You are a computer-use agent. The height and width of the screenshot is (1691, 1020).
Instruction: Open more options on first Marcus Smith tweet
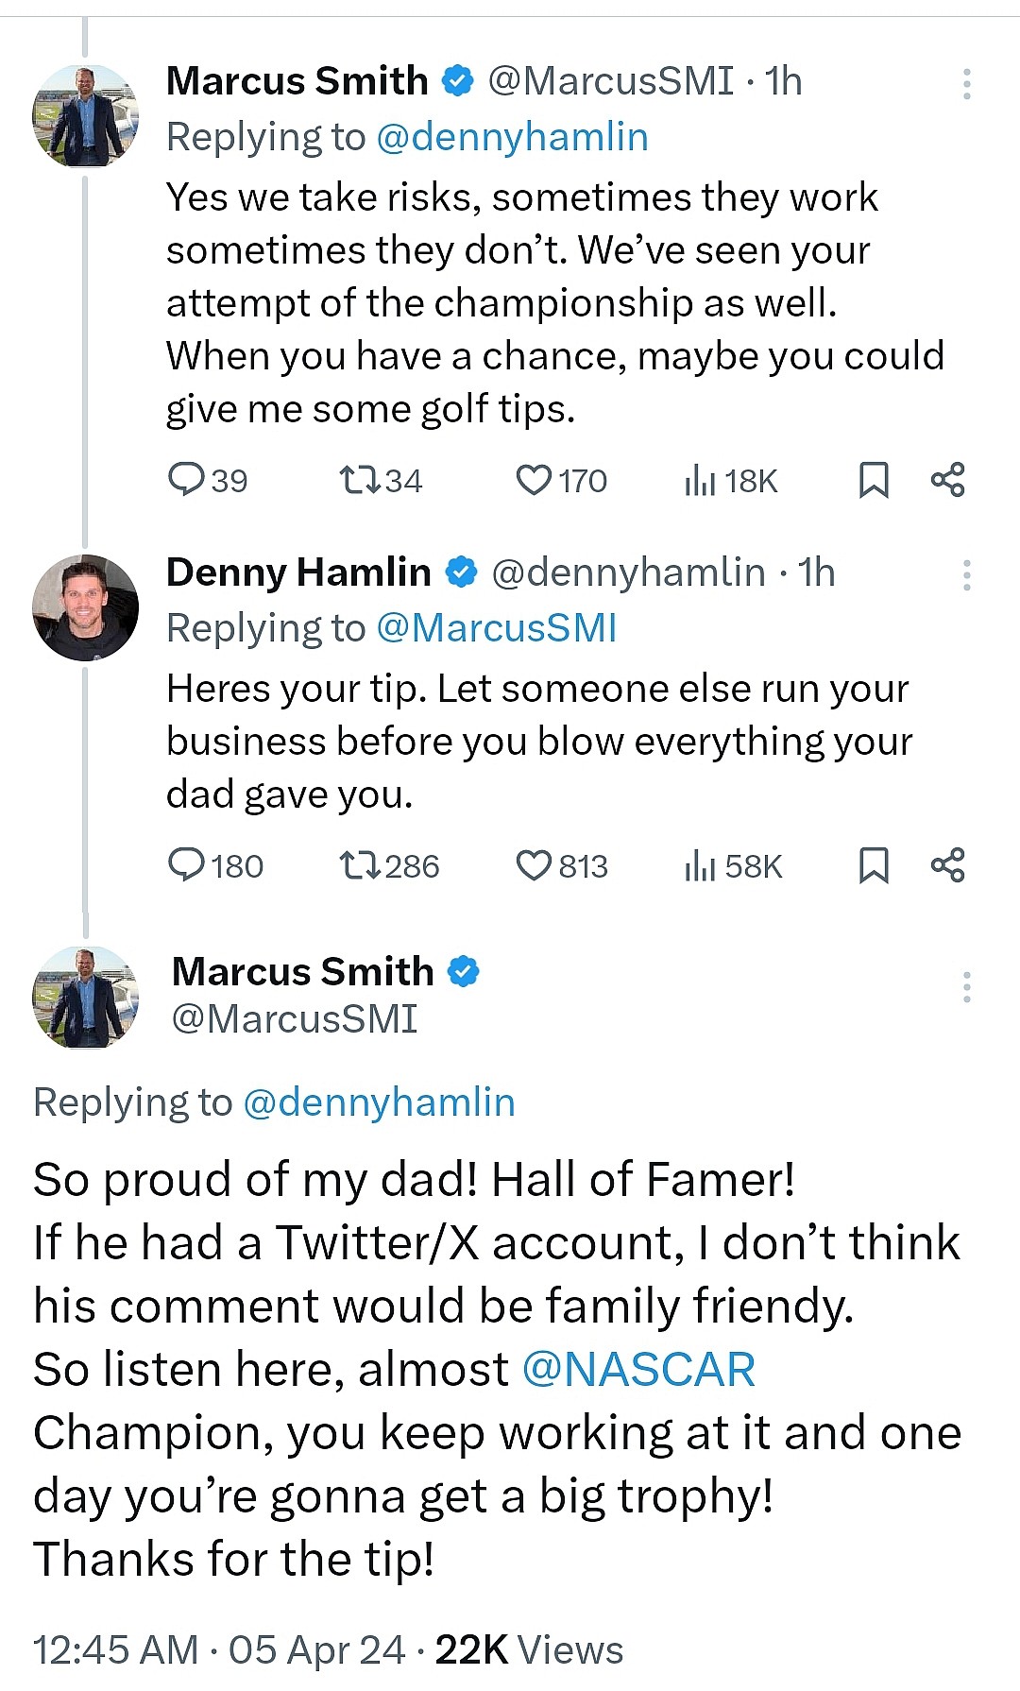coord(966,84)
